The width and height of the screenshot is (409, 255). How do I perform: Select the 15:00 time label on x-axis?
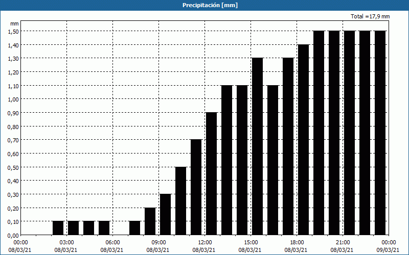click(251, 243)
